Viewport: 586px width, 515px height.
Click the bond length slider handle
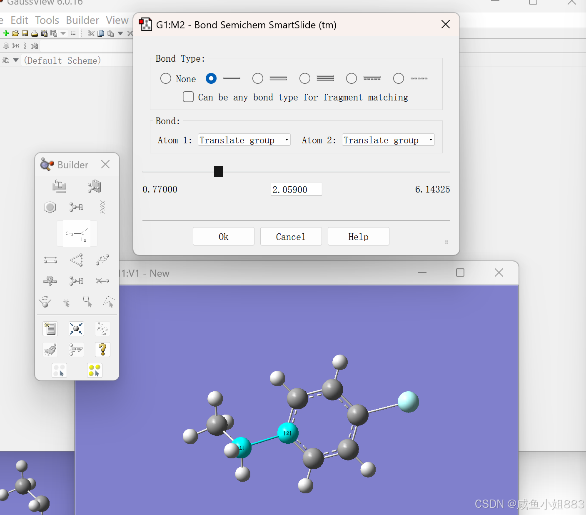[x=218, y=172]
